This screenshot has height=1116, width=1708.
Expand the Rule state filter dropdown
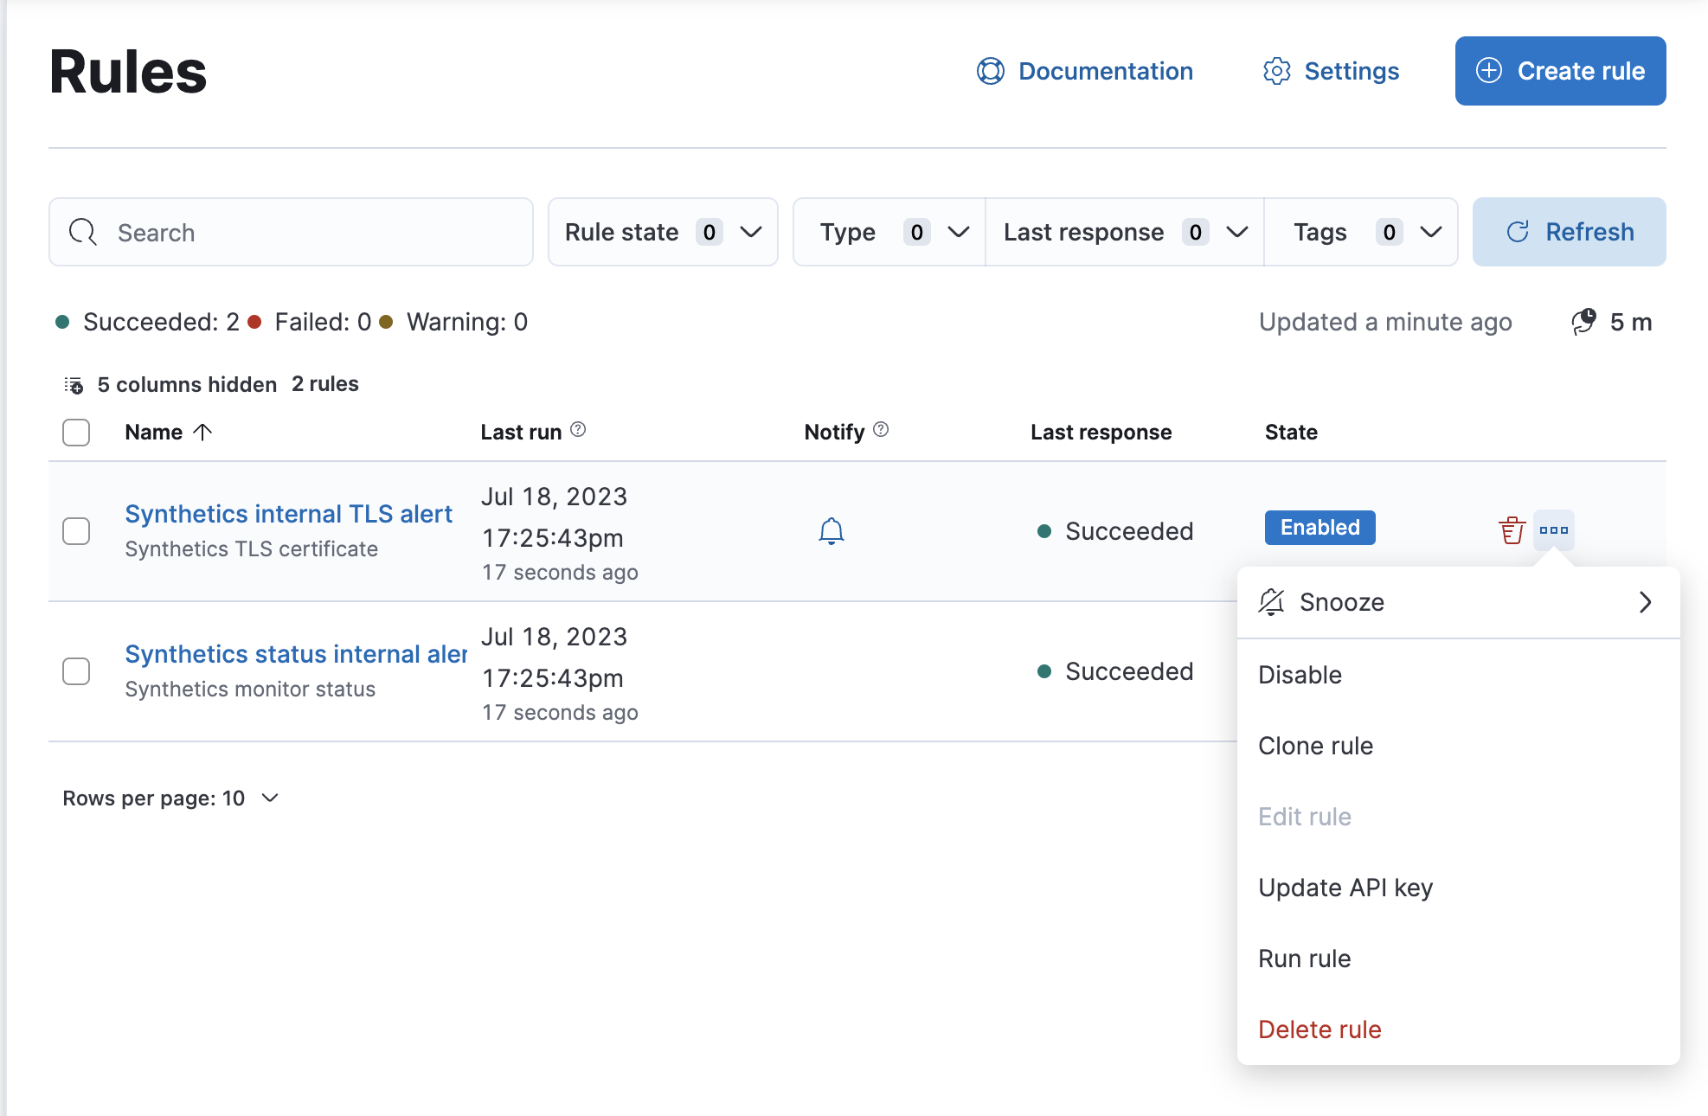663,232
